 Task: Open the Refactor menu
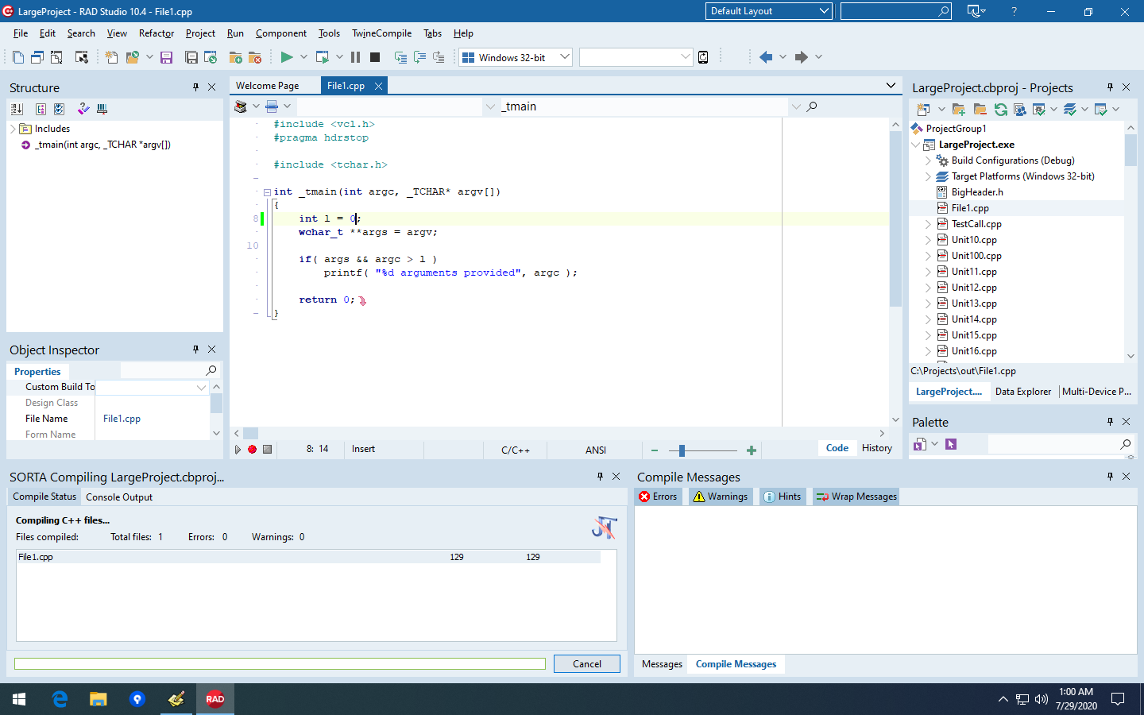tap(157, 33)
